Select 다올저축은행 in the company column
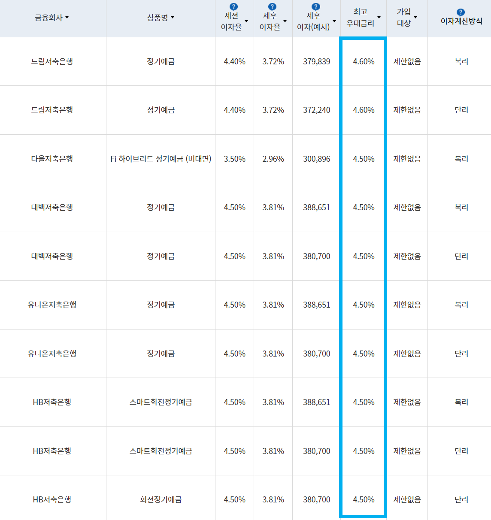Screen dimensions: 491x520 point(52,159)
